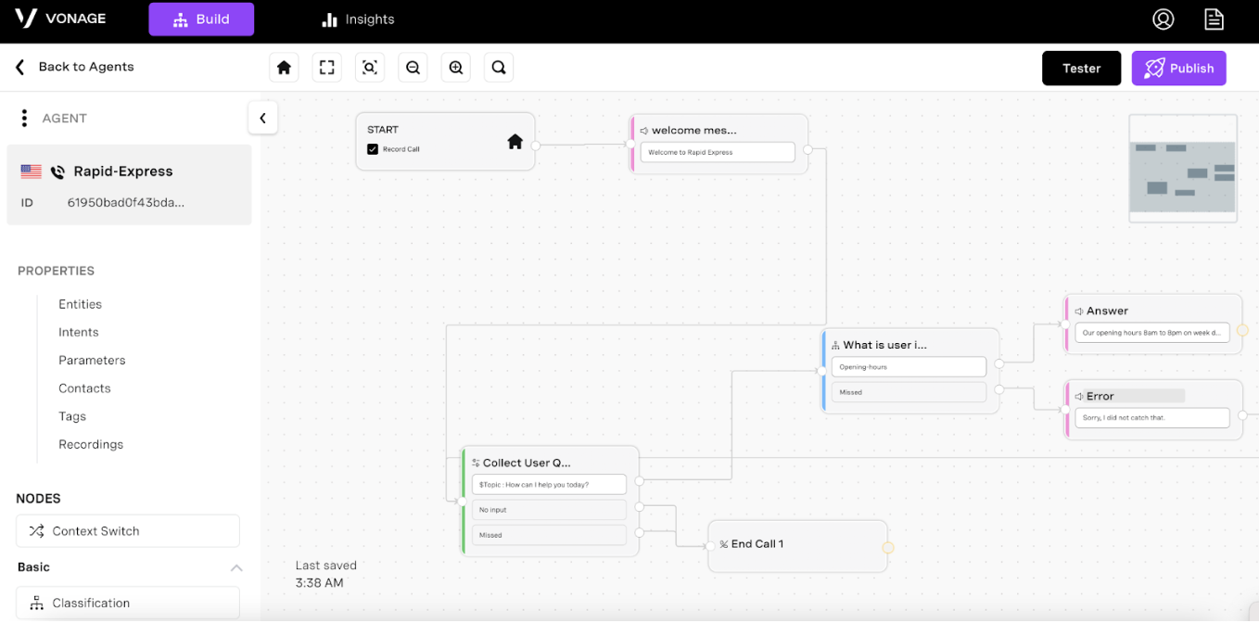1259x623 pixels.
Task: Open the user account profile icon
Action: coord(1163,19)
